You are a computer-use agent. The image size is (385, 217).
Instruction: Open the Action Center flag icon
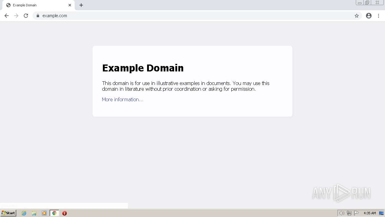pyautogui.click(x=356, y=213)
